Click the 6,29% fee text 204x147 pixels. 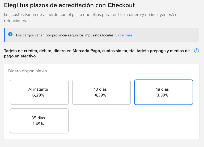click(x=38, y=95)
